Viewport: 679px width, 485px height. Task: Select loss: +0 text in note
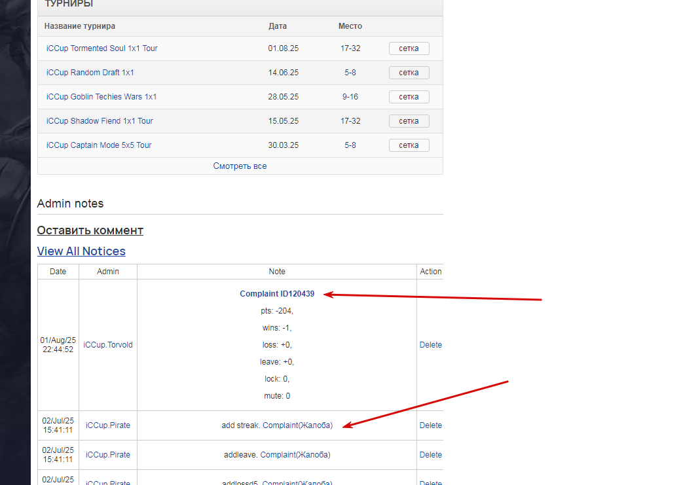coord(277,345)
